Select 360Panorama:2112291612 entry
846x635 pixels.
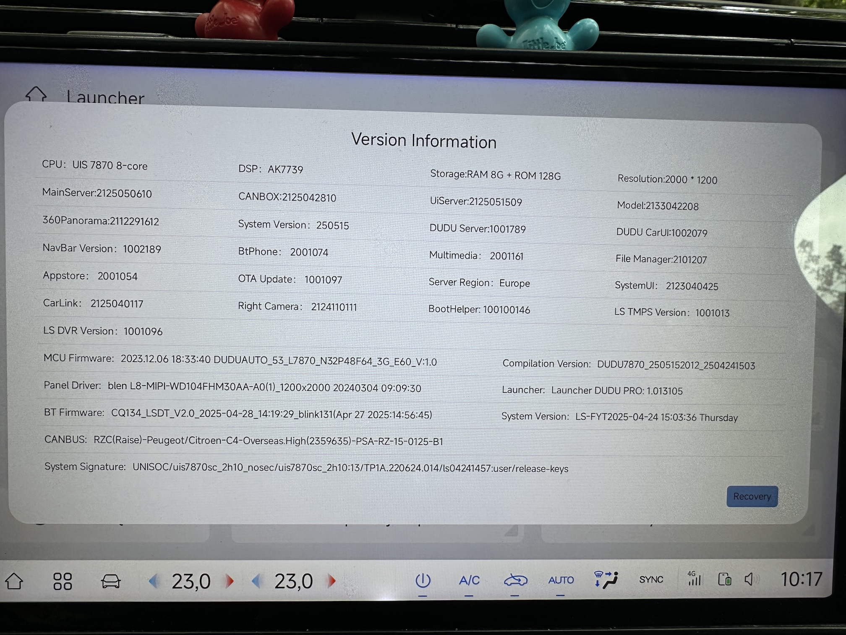[101, 220]
